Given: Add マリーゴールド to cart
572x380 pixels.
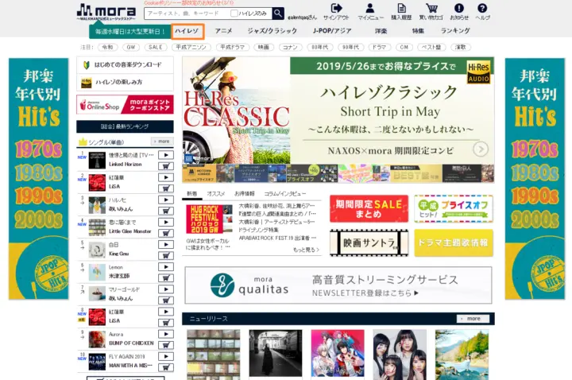Looking at the screenshot, I should (165, 300).
